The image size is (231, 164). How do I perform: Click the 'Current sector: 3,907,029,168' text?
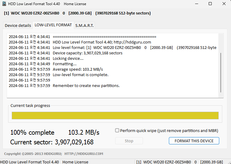pos(52,142)
